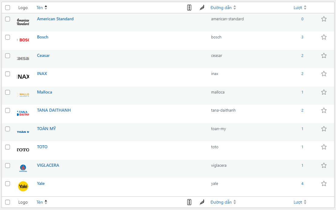Screen dimensions: 336x210
Task: Open the American Standard brand link
Action: (x=55, y=19)
